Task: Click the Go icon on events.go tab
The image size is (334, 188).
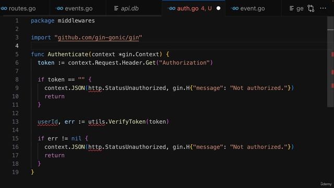Action: pyautogui.click(x=59, y=8)
